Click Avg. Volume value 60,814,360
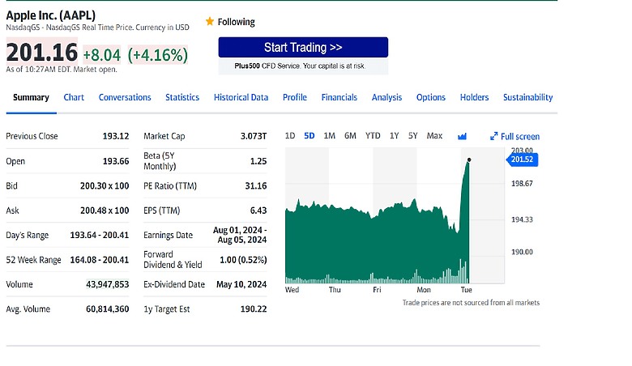This screenshot has width=632, height=366. (x=107, y=309)
